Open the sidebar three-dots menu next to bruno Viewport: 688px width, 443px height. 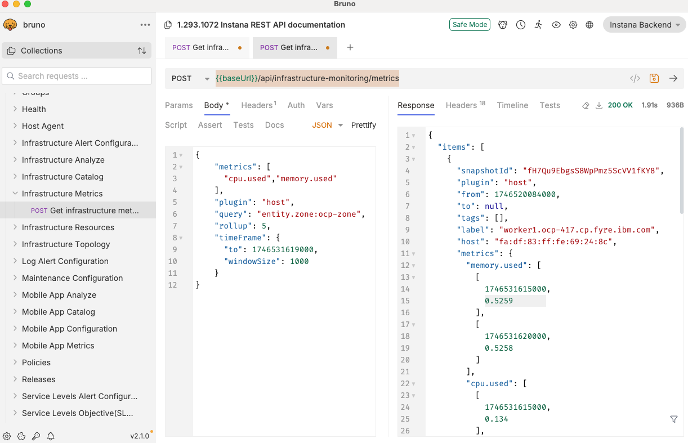145,25
